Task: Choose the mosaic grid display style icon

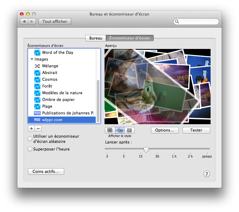Action: [x=129, y=130]
